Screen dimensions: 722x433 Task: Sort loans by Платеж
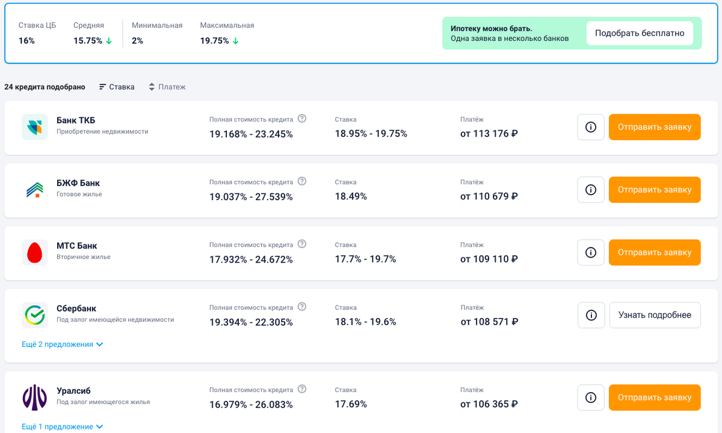click(x=167, y=87)
